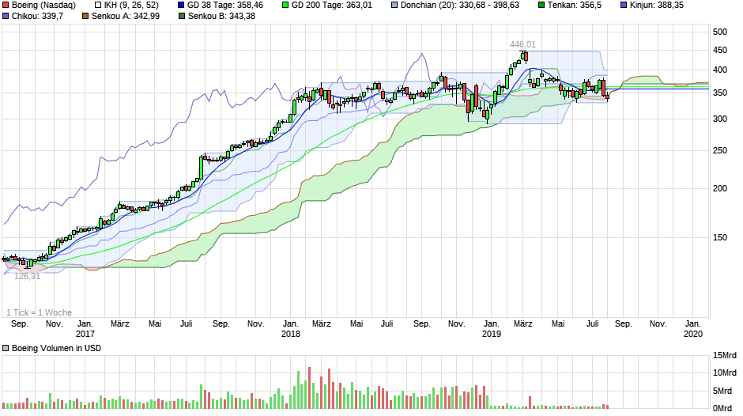Click the 5Mrd volume axis label
743x416 pixels.
click(722, 391)
